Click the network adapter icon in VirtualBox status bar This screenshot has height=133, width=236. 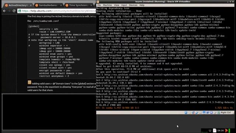pos(193,112)
